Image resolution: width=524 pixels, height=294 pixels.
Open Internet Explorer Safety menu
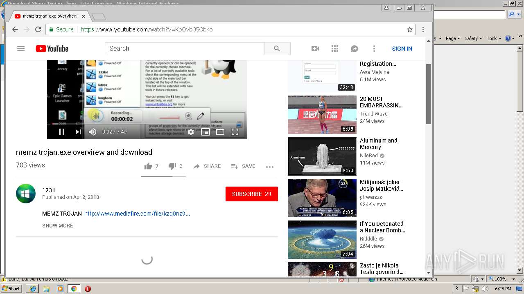tap(473, 38)
